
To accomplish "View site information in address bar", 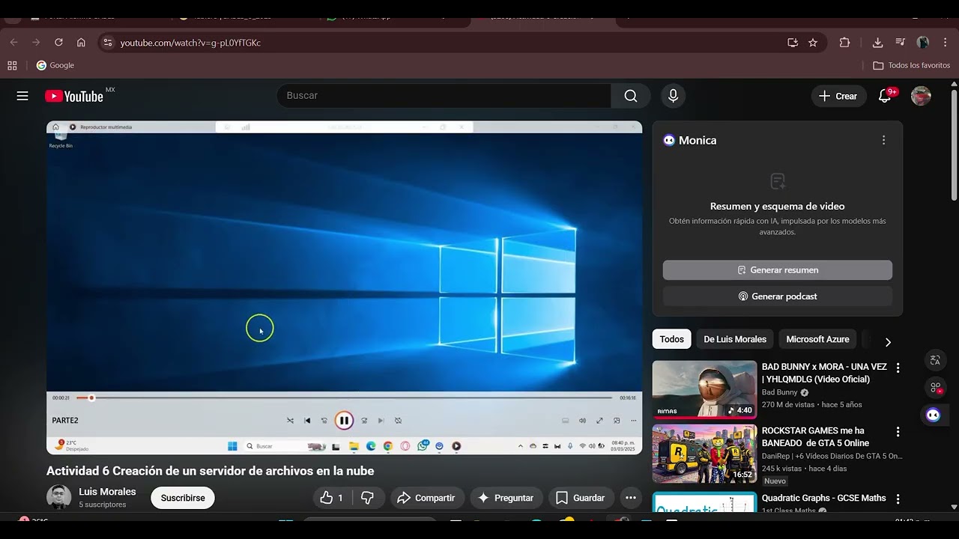I will [x=108, y=43].
